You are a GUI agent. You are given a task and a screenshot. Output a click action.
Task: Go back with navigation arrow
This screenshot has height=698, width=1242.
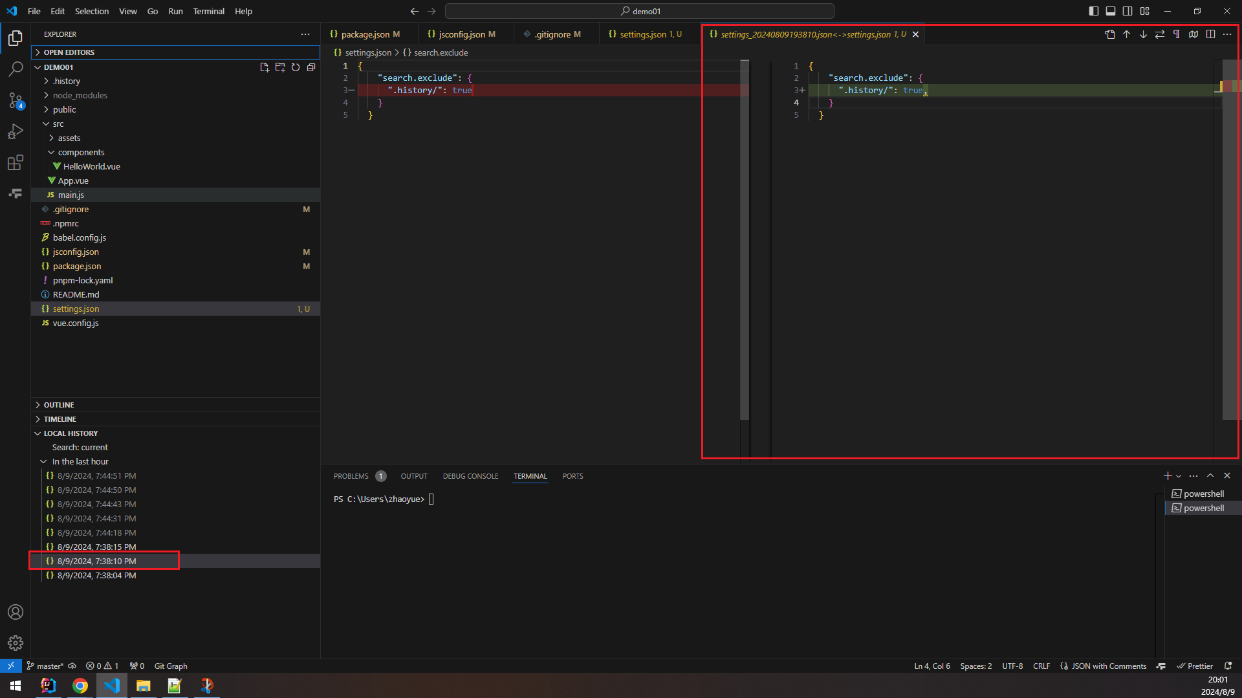pos(415,11)
